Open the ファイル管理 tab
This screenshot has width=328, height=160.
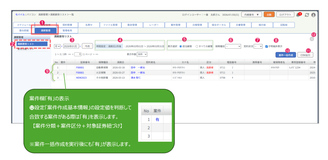[111, 25]
